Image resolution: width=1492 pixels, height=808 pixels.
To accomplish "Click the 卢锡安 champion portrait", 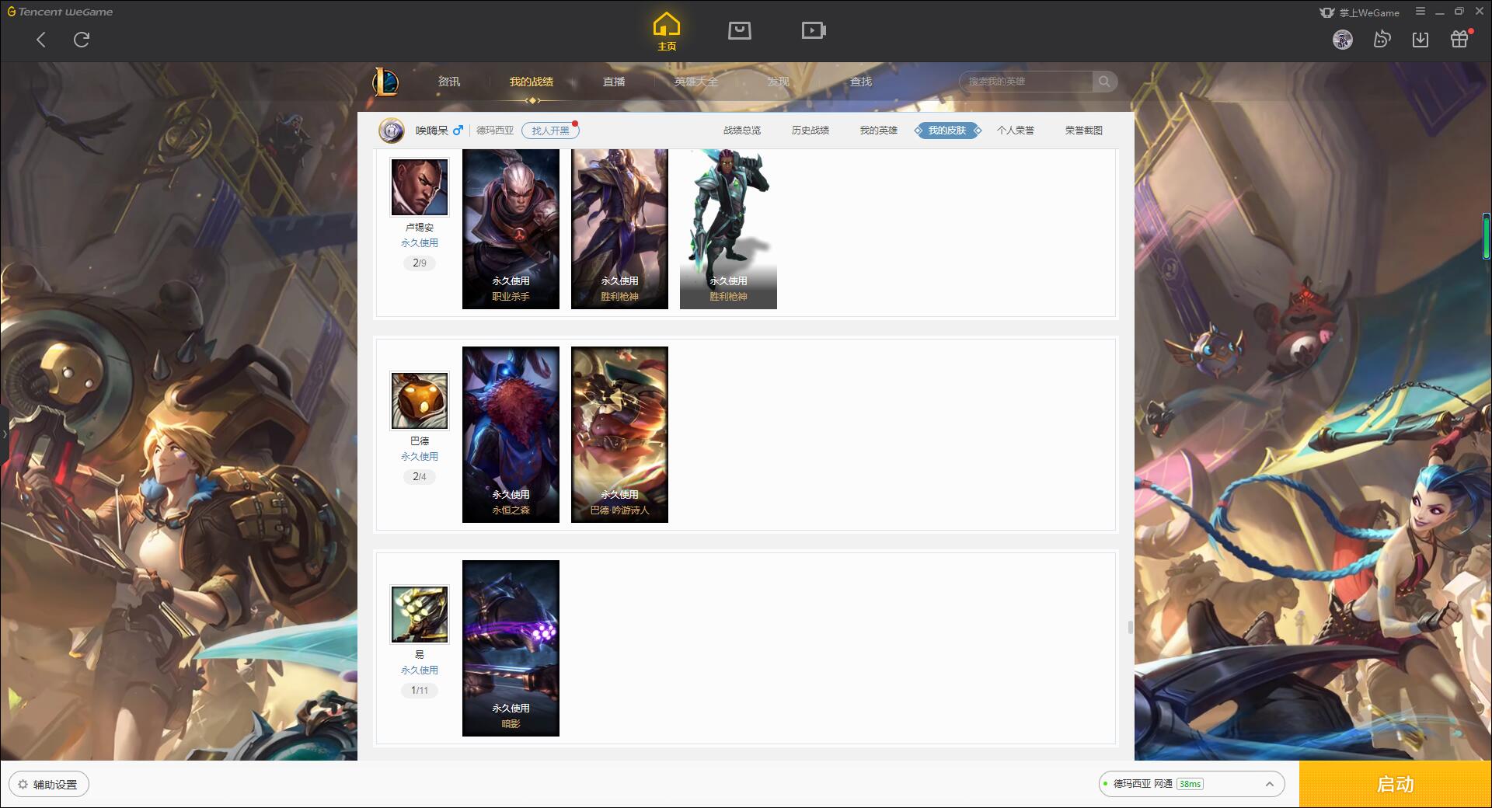I will (419, 187).
